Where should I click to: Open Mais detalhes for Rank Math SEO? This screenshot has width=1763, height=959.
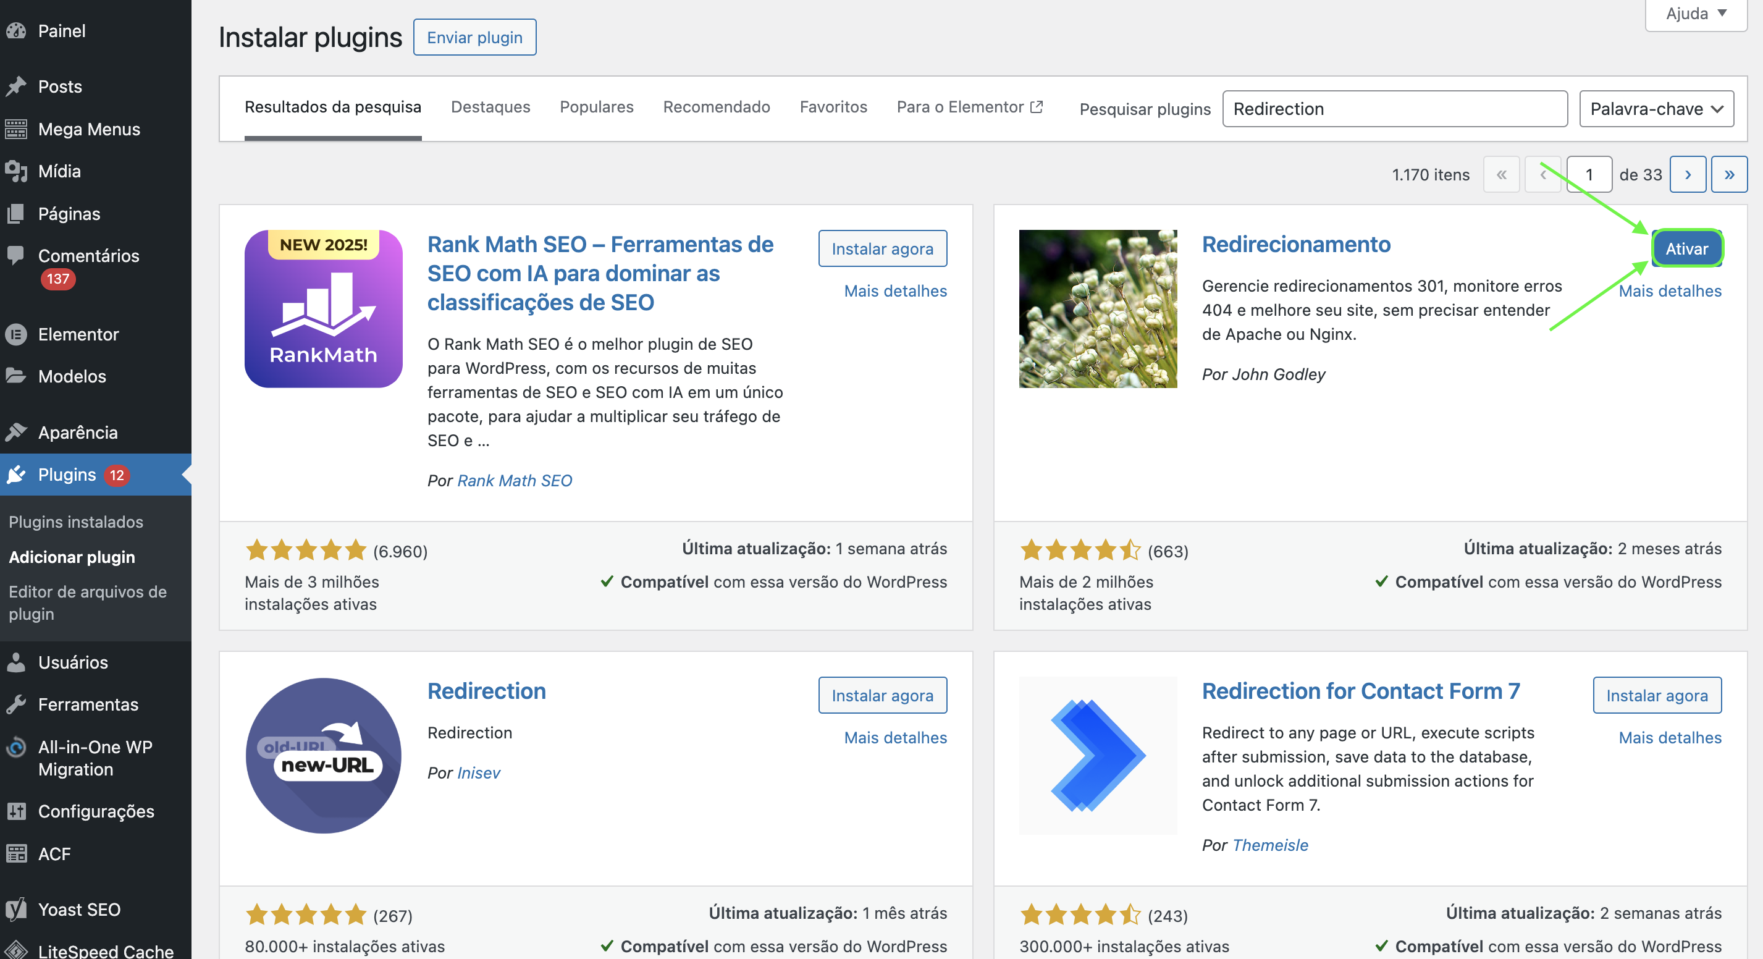(x=895, y=291)
